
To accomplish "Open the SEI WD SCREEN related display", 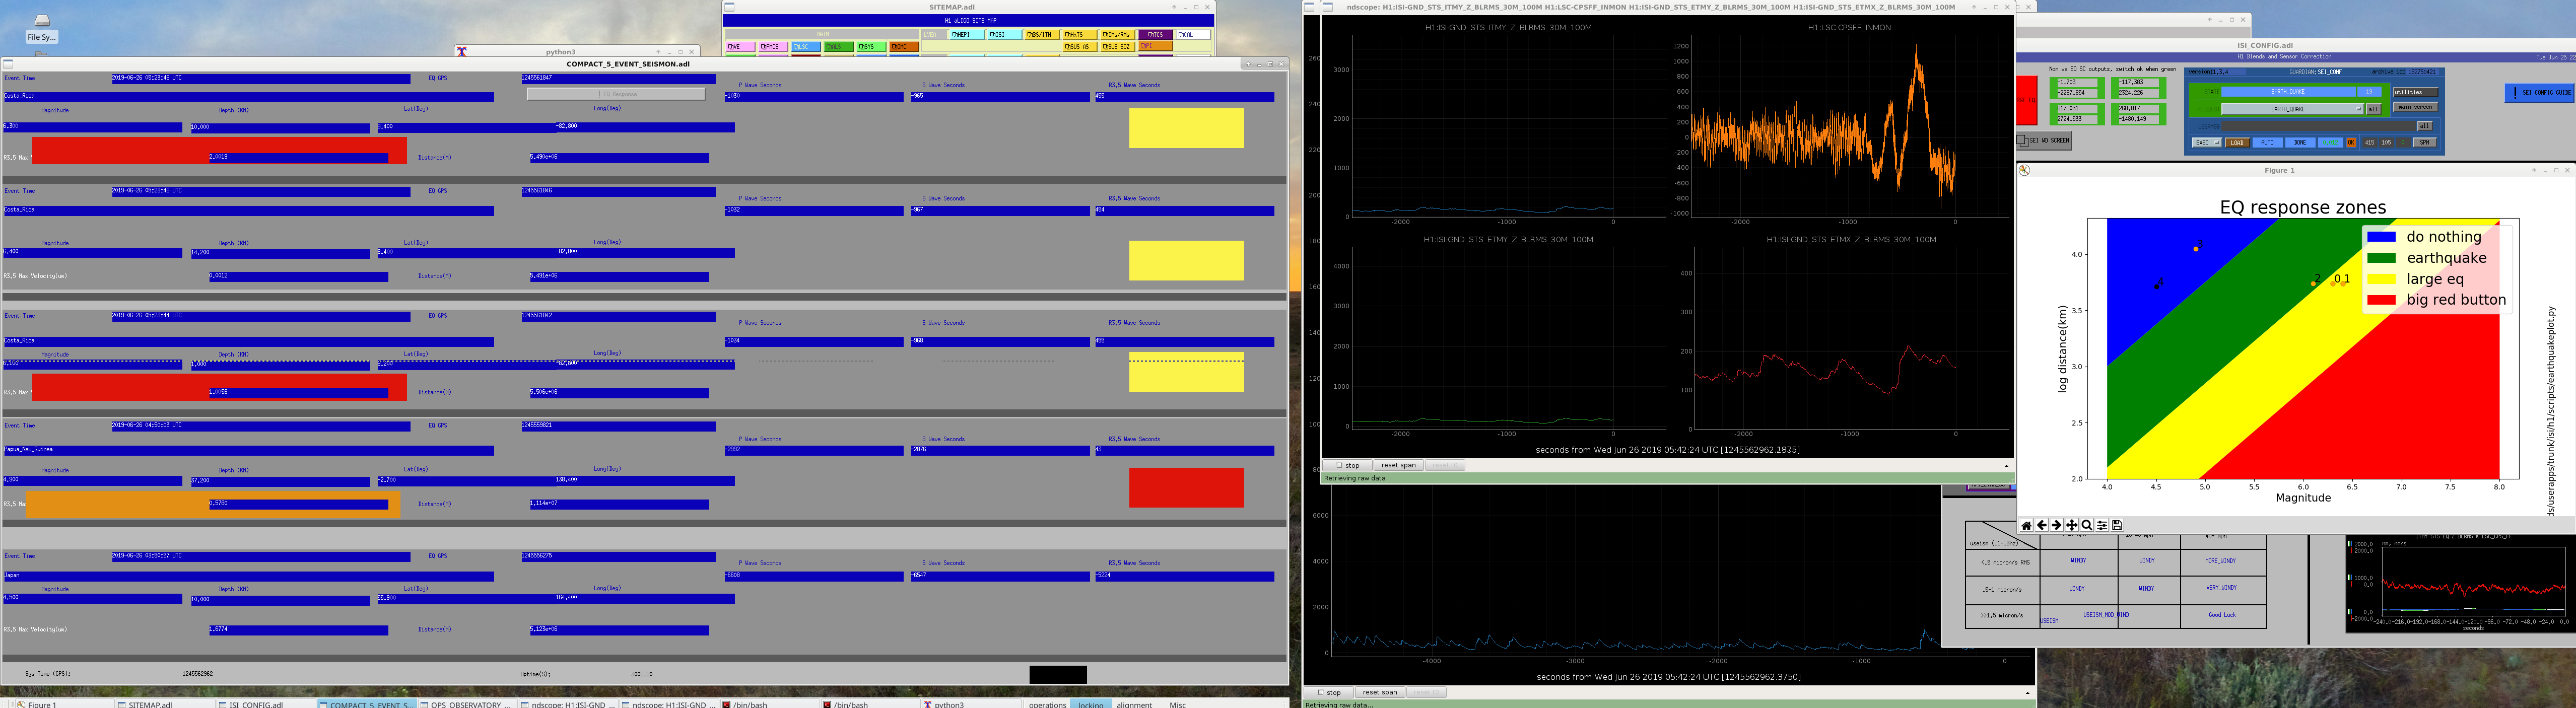I will [2044, 141].
